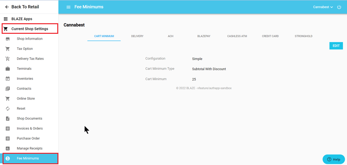This screenshot has height=165, width=347.
Task: Click the back arrow icon
Action: pyautogui.click(x=7, y=7)
